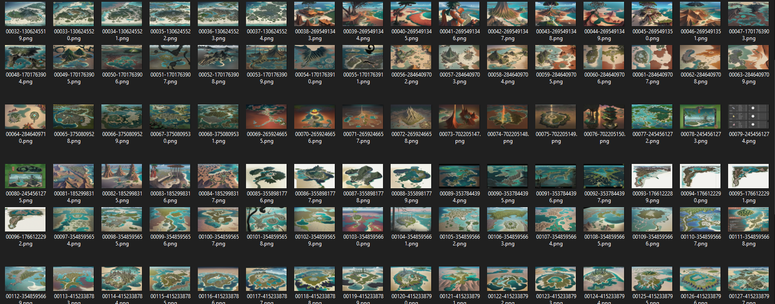
Task: Select the bottom-row thumbnail for file 00117-415233878
Action: pos(266,278)
